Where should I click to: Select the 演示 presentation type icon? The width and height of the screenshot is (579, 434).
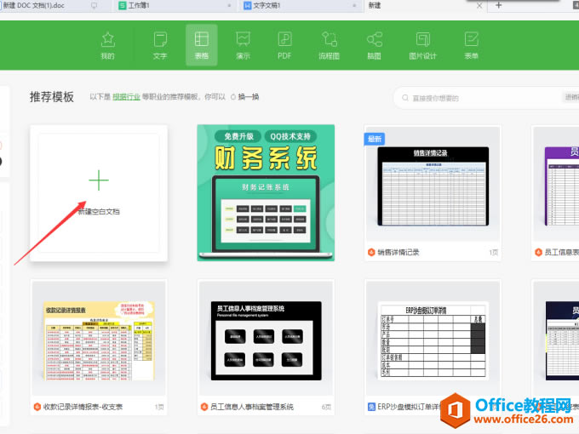pyautogui.click(x=243, y=39)
